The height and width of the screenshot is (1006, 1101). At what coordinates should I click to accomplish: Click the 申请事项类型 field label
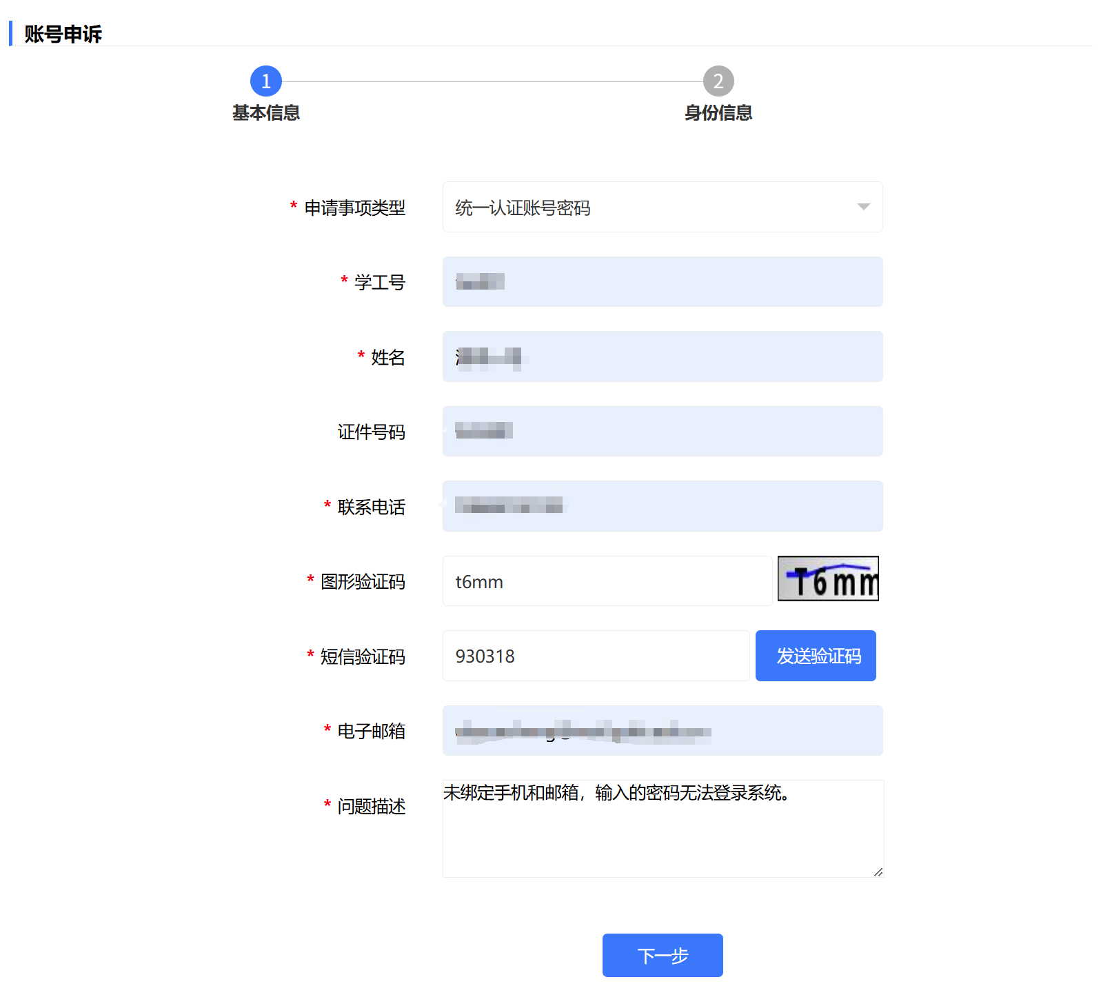[x=354, y=208]
